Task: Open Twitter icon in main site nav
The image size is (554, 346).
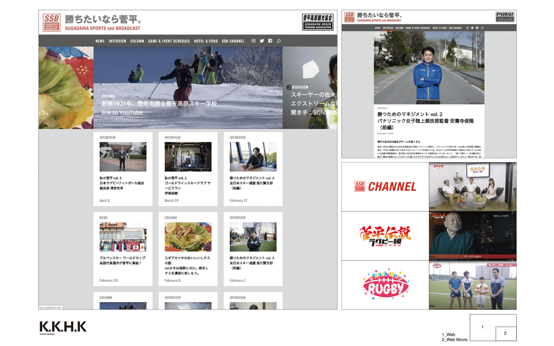Action: [262, 41]
